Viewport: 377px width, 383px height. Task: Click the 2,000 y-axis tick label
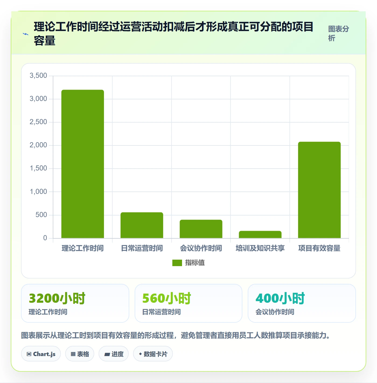(x=38, y=145)
